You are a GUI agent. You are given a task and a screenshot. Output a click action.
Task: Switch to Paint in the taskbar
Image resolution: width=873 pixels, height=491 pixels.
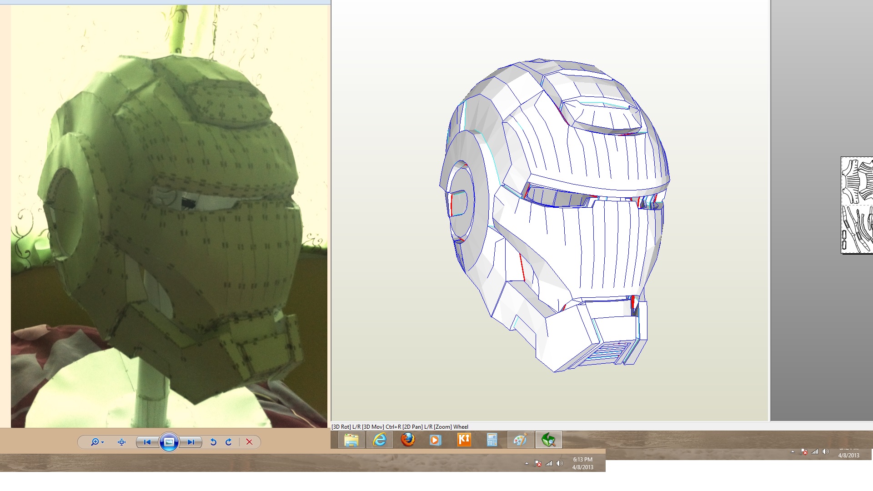point(520,440)
